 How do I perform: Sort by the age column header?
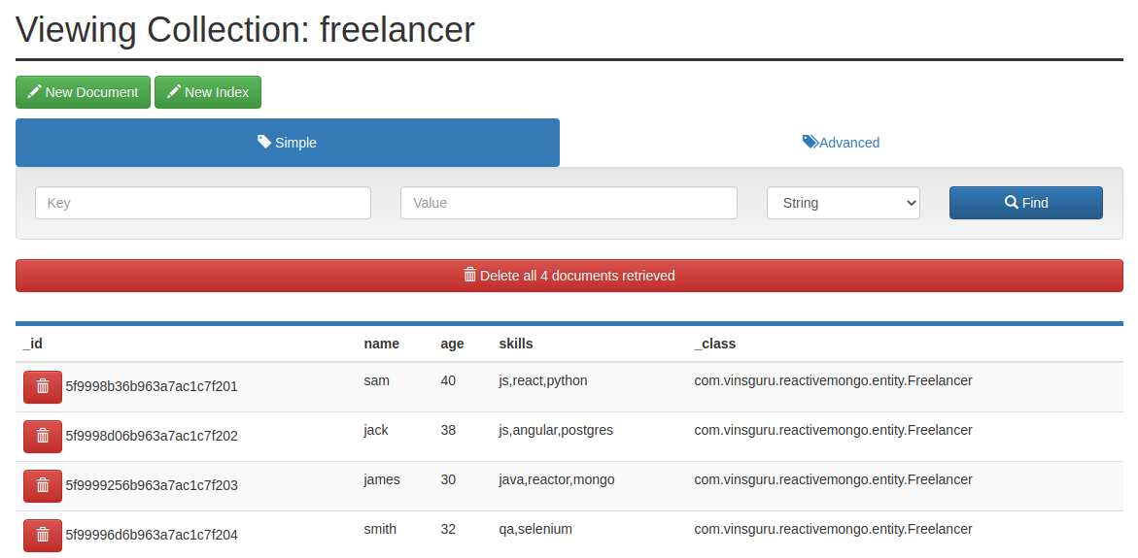tap(452, 344)
